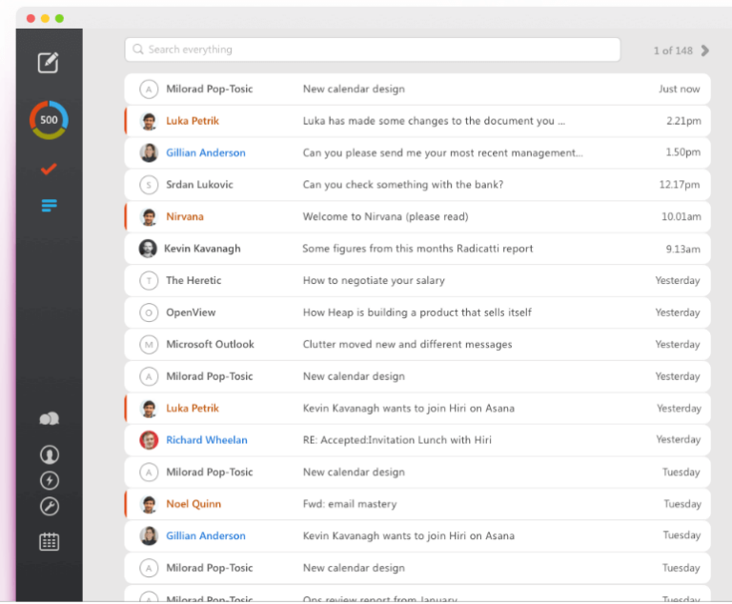Image resolution: width=732 pixels, height=604 pixels.
Task: Open the wrench settings icon
Action: coord(49,506)
